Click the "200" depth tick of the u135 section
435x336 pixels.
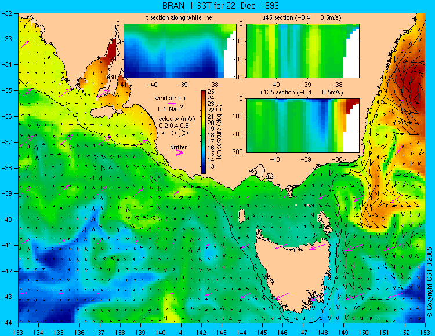238,134
